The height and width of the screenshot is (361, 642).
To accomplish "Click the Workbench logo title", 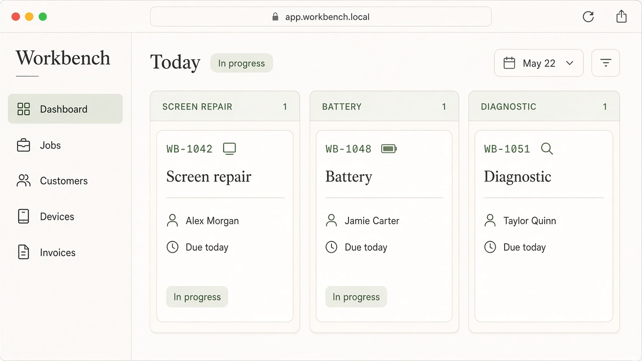I will [63, 58].
